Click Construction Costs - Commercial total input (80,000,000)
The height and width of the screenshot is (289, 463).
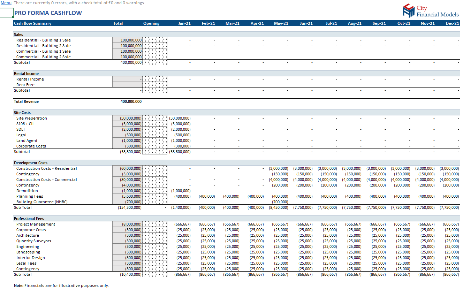click(x=127, y=180)
